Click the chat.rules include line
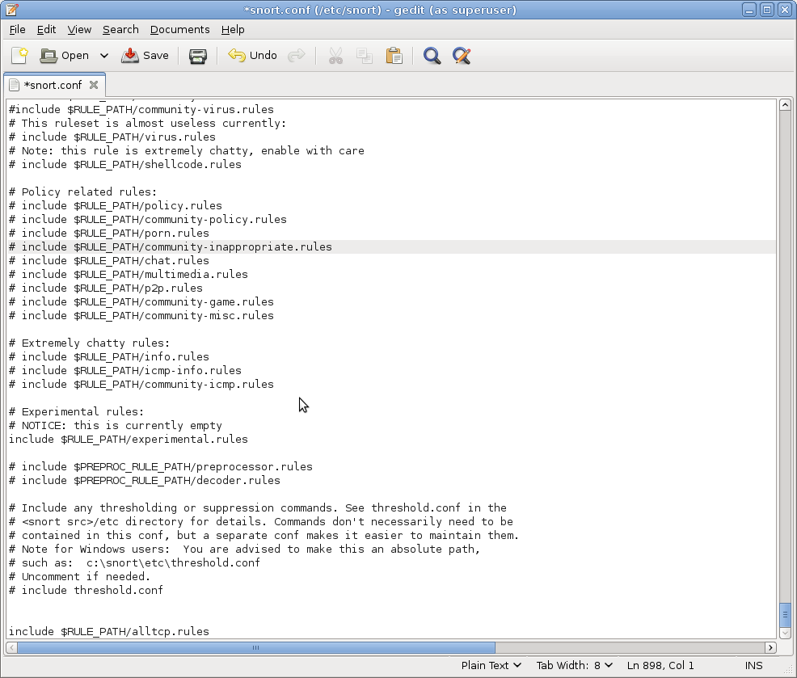The width and height of the screenshot is (797, 678). [x=109, y=261]
